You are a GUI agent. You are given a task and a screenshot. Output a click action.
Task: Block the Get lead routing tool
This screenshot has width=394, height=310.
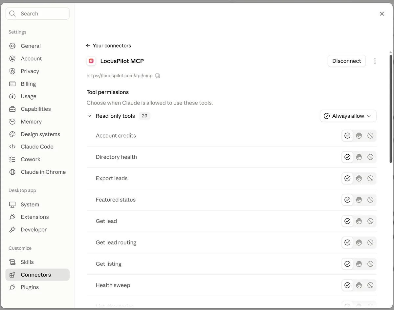point(370,242)
